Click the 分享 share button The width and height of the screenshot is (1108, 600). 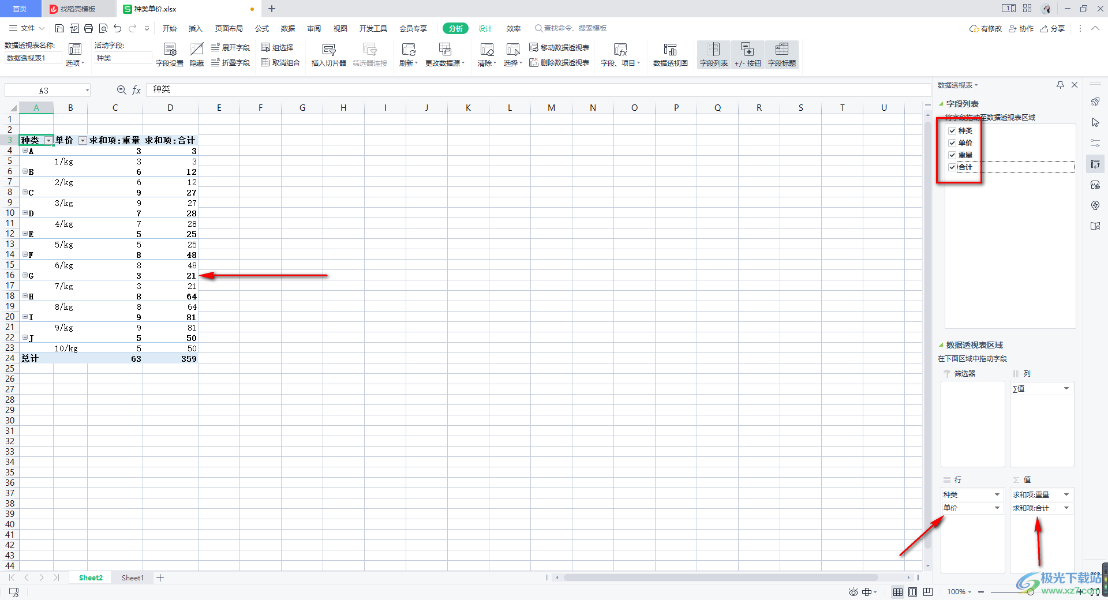(x=1052, y=28)
